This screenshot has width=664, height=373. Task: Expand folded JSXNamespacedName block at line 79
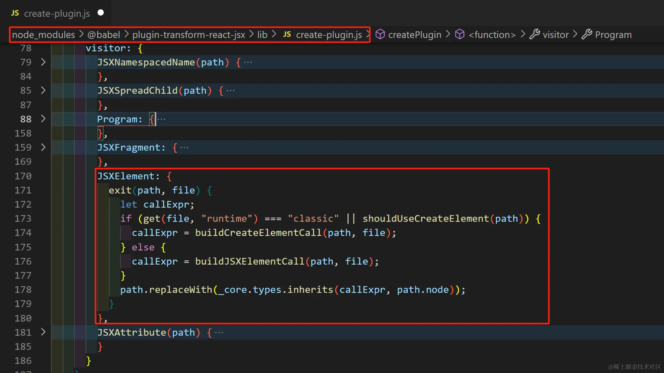pos(43,62)
